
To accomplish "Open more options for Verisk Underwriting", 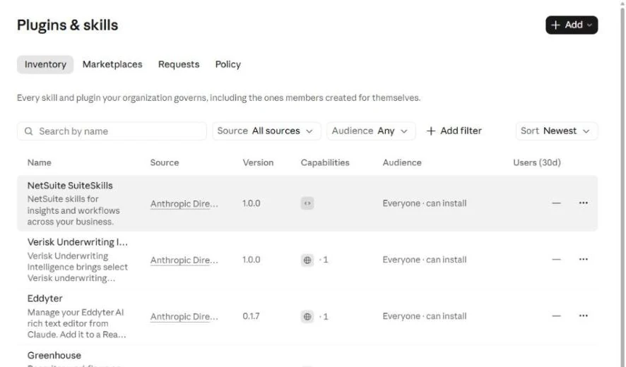I will point(584,259).
